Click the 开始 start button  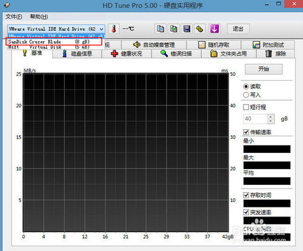[x=264, y=69]
